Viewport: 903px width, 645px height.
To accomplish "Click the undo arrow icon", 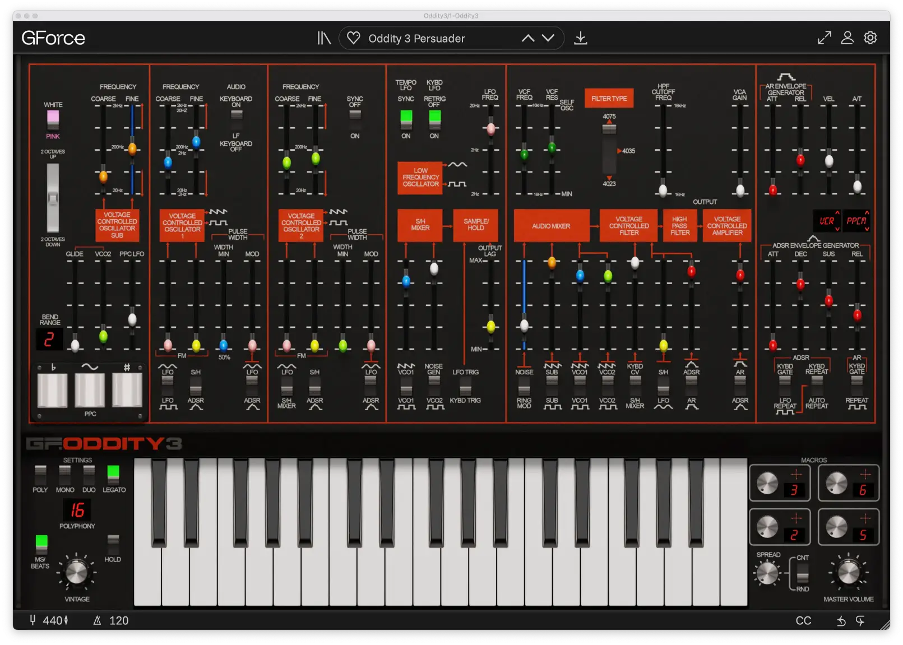I will click(841, 620).
